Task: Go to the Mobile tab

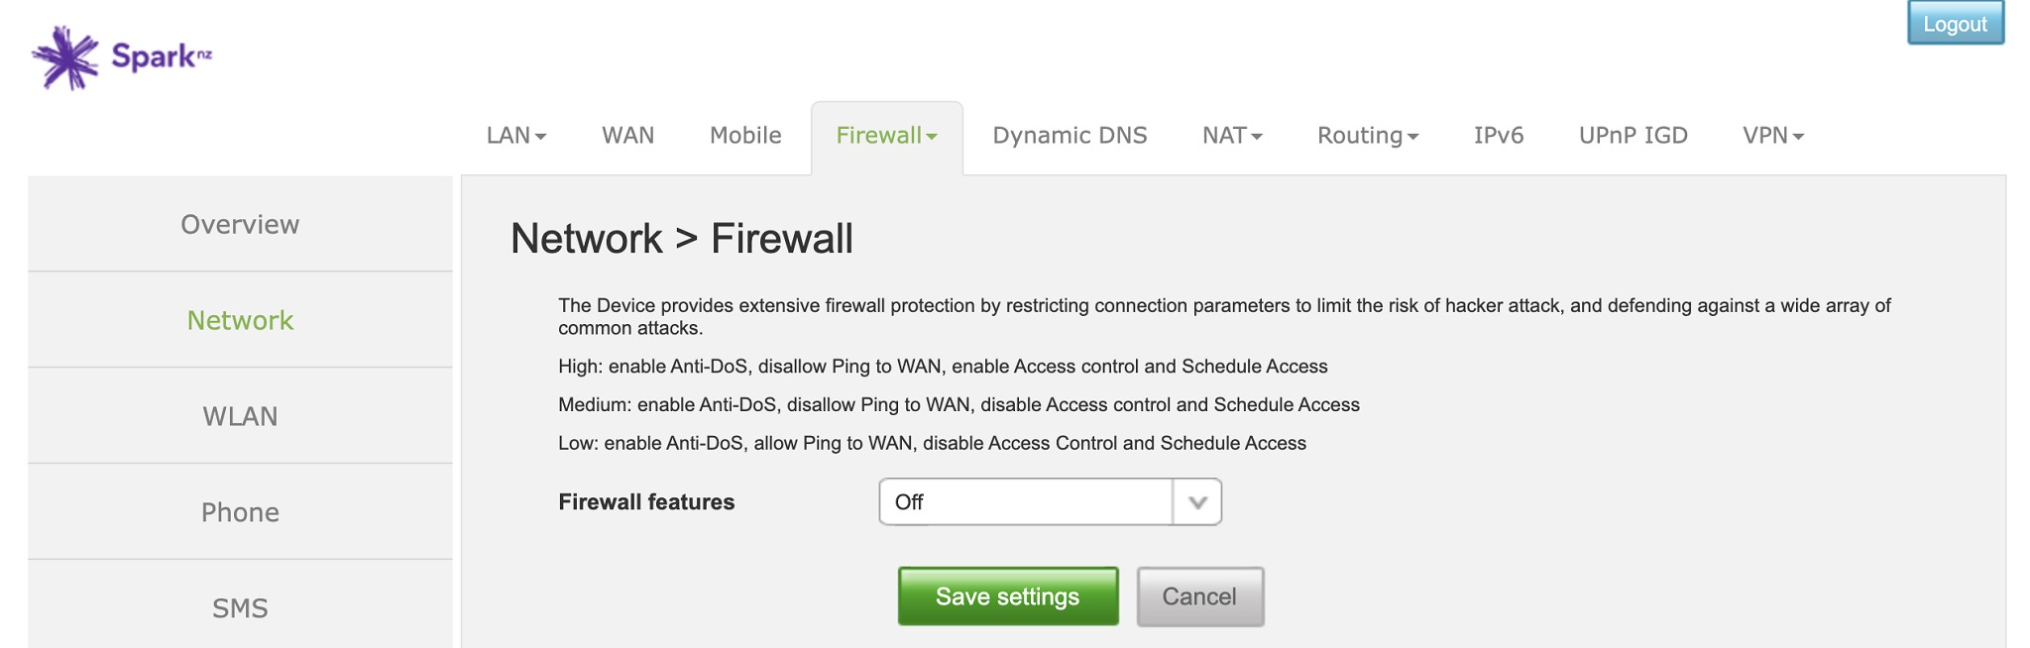Action: click(745, 136)
